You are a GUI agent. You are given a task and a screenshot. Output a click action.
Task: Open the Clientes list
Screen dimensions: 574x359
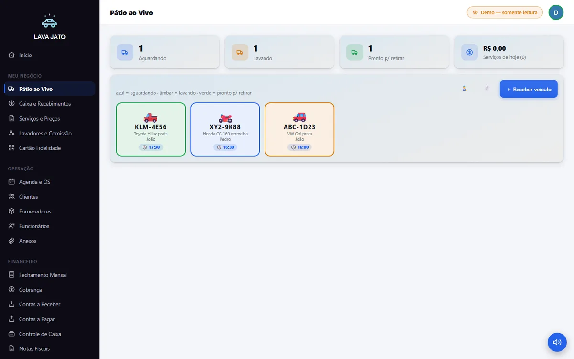point(50,197)
